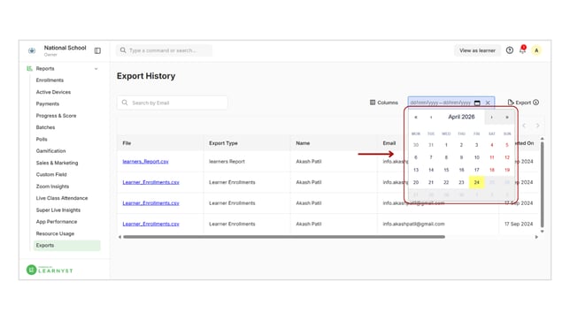Open Custom Field report
Screen dimensions: 570x320
click(51, 175)
